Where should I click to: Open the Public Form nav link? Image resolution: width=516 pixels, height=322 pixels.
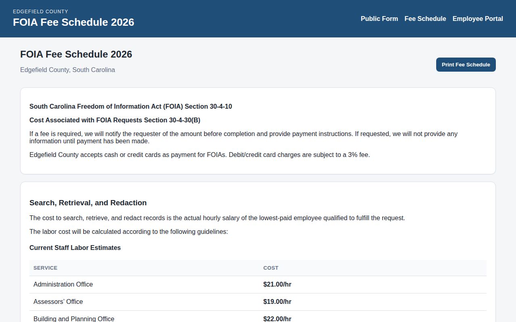[x=379, y=19]
